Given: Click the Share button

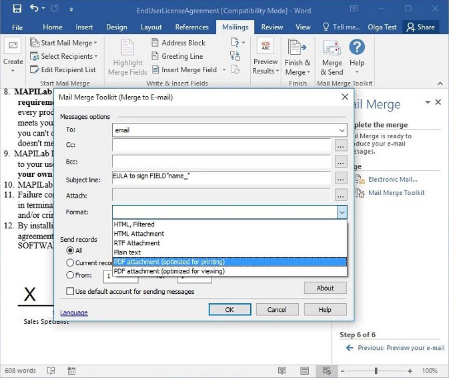Looking at the screenshot, I should [421, 27].
